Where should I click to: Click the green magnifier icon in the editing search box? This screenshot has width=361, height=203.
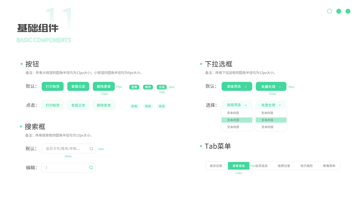point(91,167)
